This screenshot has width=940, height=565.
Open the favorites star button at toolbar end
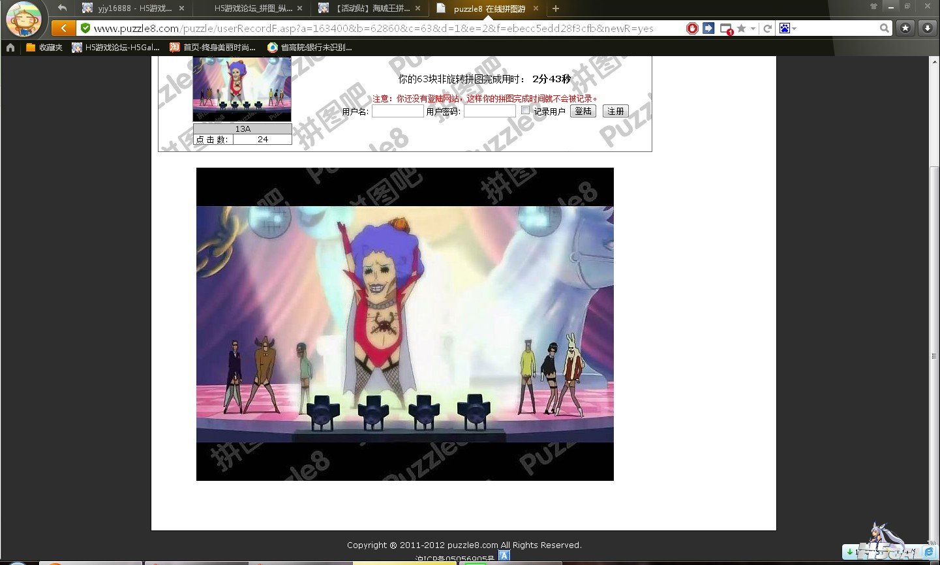905,28
